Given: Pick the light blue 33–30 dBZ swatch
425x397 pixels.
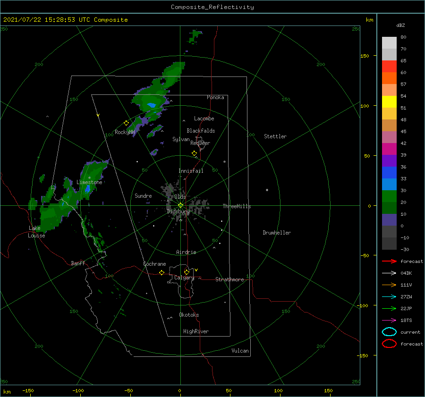Looking at the screenshot, I should (389, 184).
